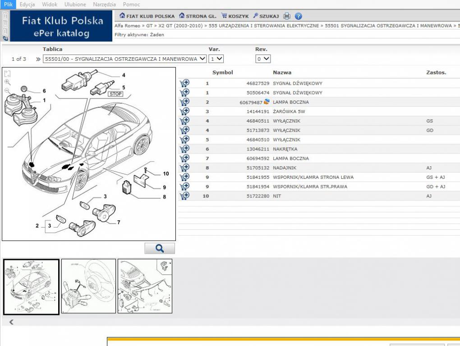
Task: Click ŻARÓWKA 5W name text
Action: coord(289,111)
